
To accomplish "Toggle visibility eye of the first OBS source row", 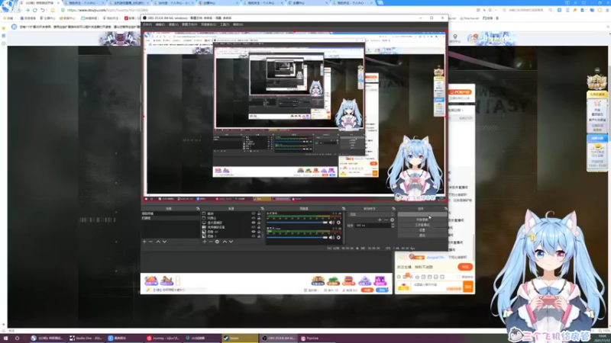I will pos(254,213).
